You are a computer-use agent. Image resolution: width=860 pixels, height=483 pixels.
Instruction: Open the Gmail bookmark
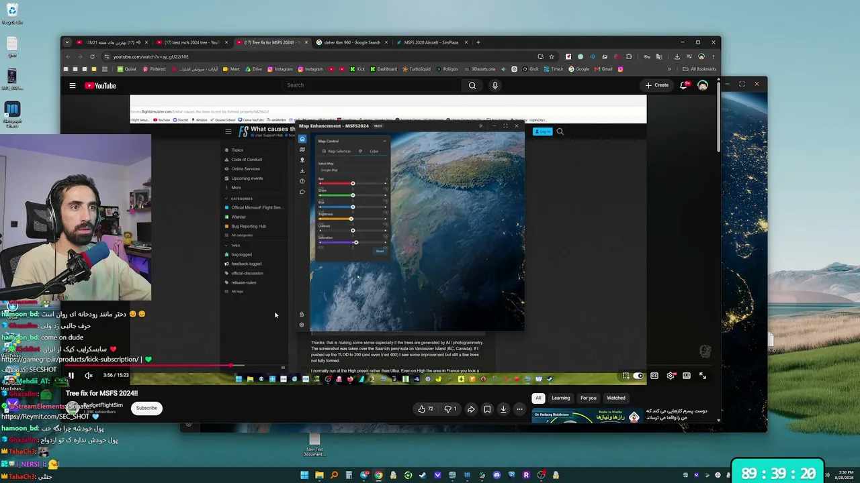tap(603, 69)
